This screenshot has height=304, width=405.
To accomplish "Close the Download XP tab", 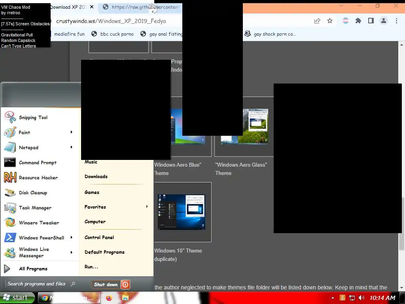I will 92,7.
